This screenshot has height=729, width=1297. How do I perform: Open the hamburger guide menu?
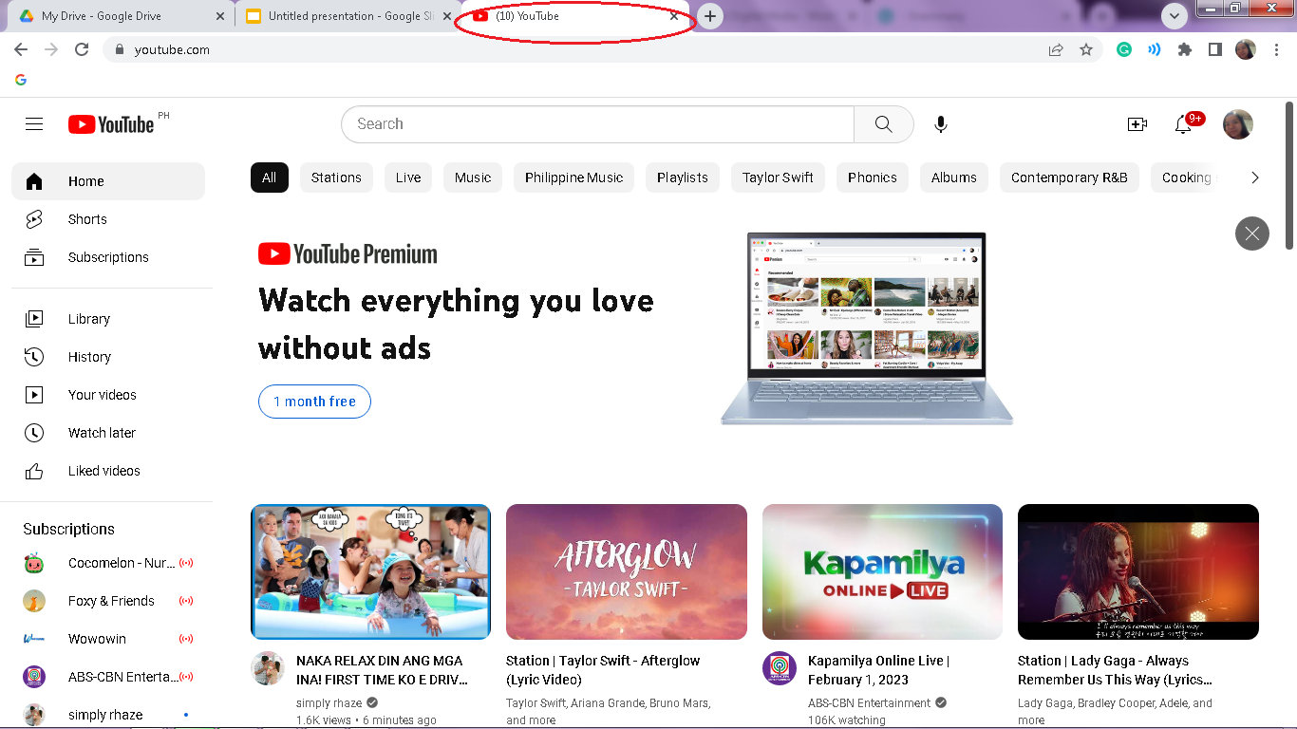pos(34,124)
